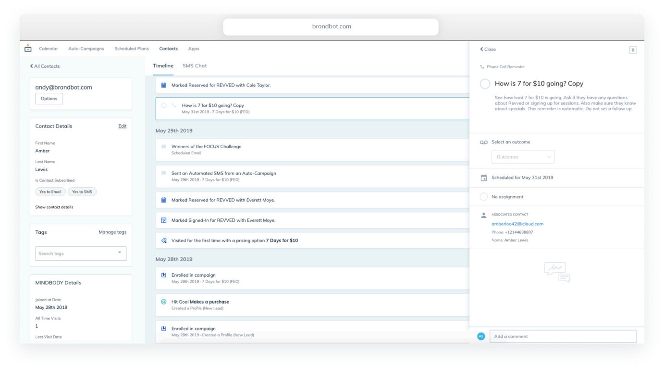Click the AS avatar beside comment box

click(x=481, y=336)
